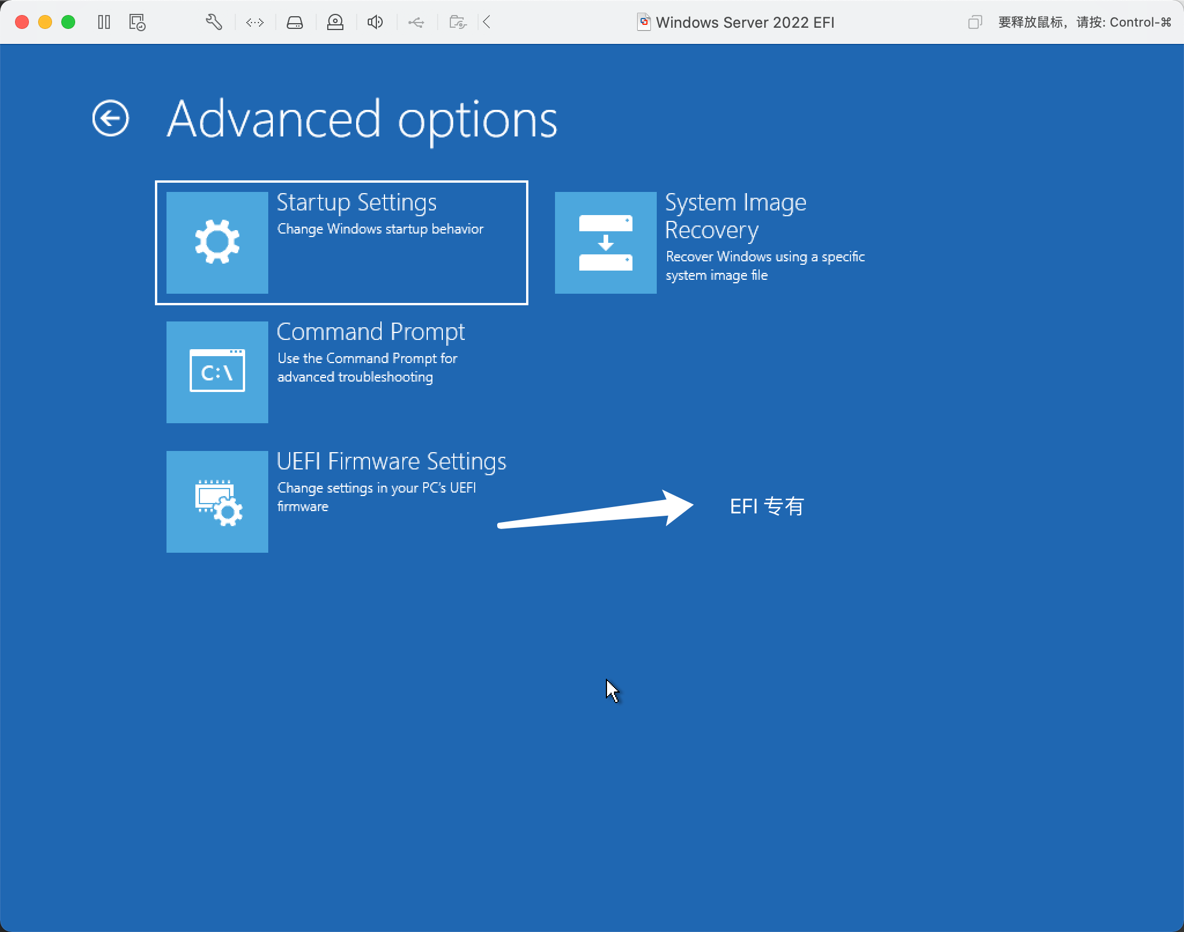This screenshot has width=1184, height=932.
Task: Open the snapshot manager icon
Action: coord(137,23)
